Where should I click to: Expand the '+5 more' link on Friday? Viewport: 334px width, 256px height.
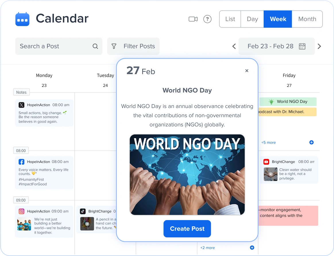click(x=268, y=143)
